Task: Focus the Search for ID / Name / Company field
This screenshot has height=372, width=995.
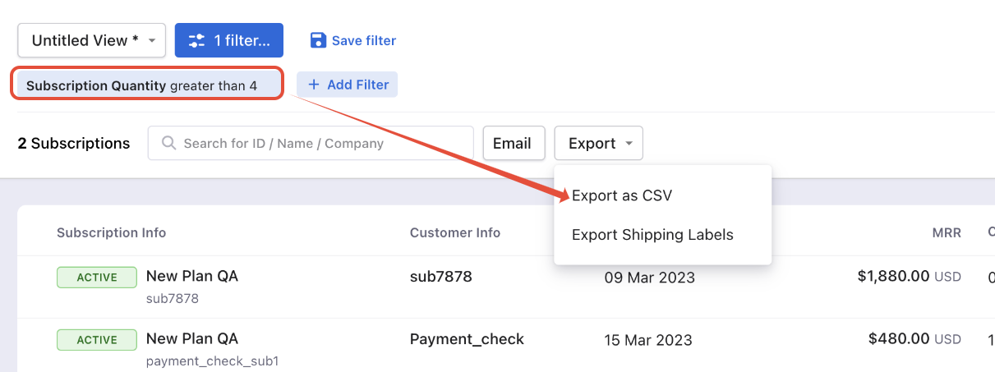Action: tap(311, 143)
